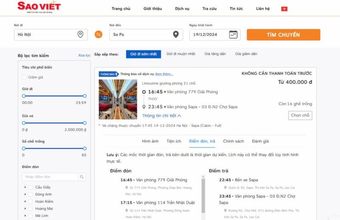Click the search icon in Điểm đón box

[82, 177]
